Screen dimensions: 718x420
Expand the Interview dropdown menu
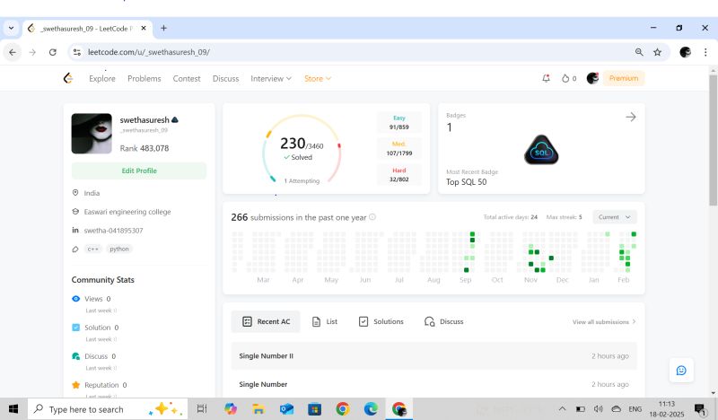click(271, 78)
